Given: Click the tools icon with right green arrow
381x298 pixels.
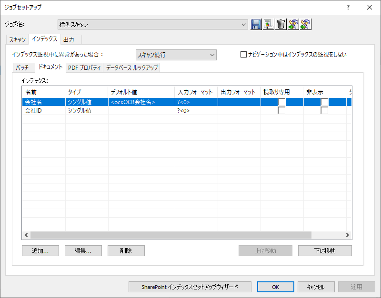Looking at the screenshot, I should (293, 24).
